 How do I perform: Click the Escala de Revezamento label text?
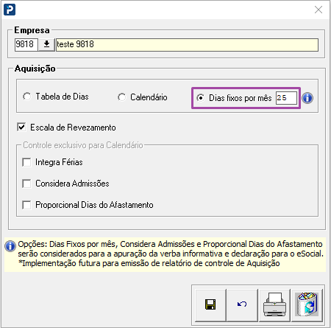73,128
